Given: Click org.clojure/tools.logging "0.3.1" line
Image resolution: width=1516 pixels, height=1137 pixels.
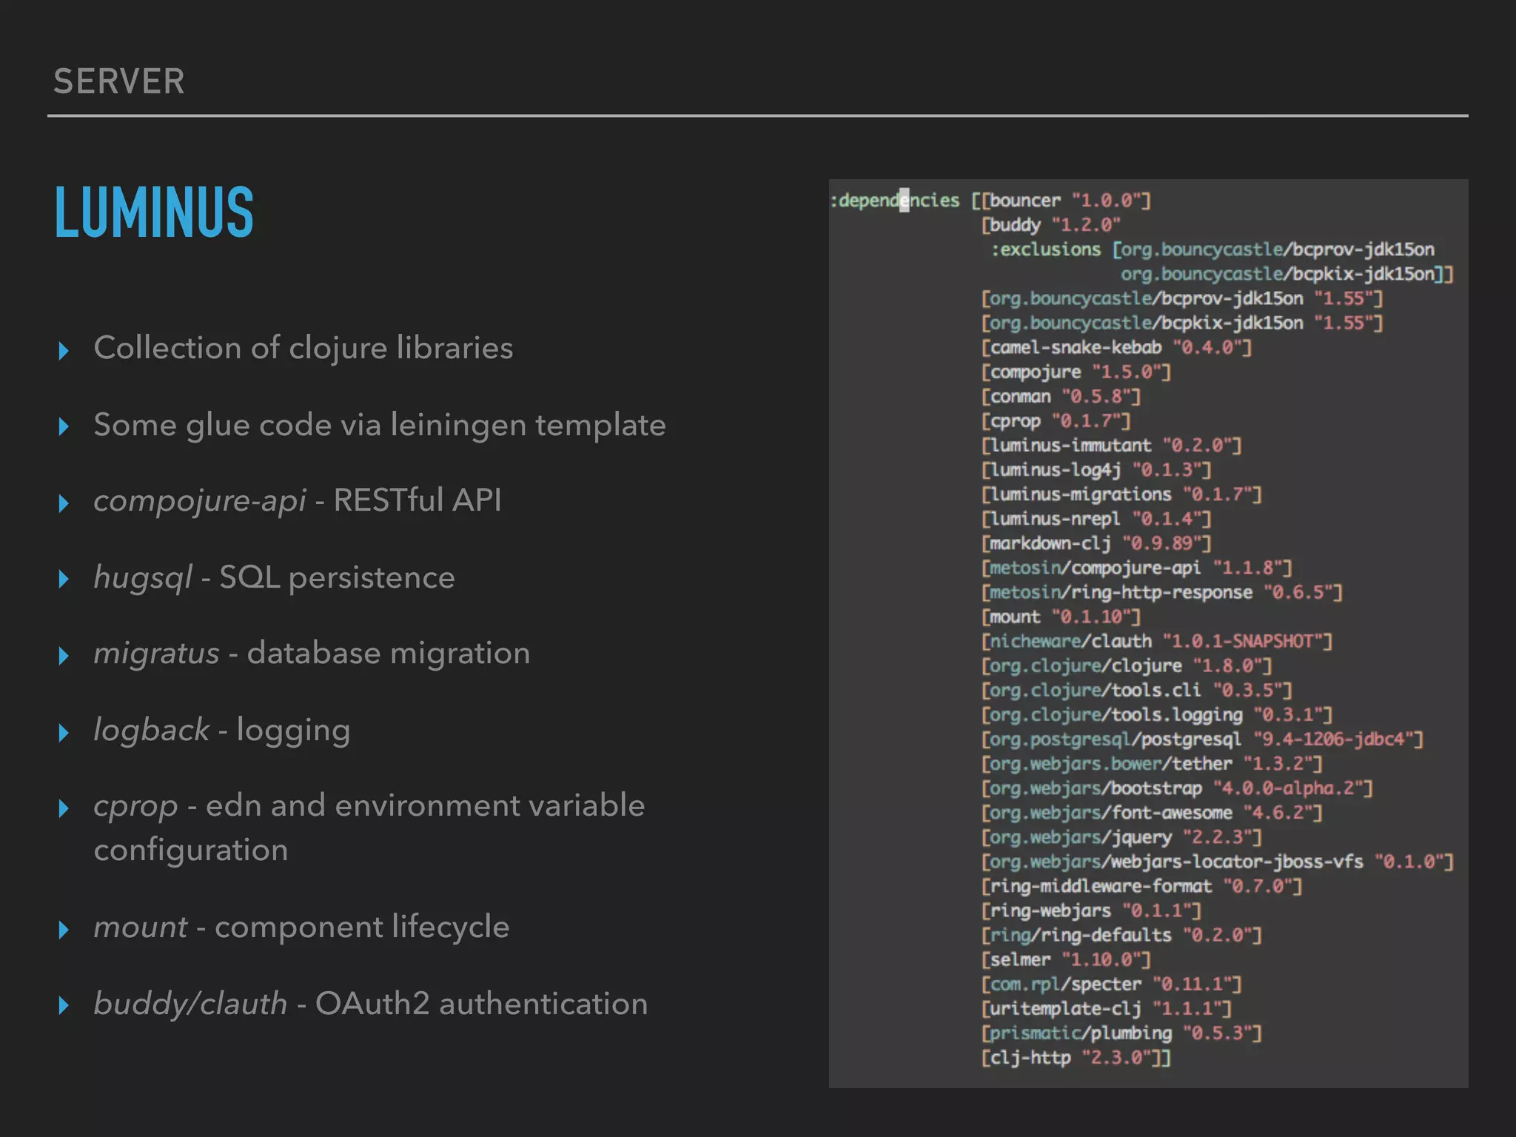Looking at the screenshot, I should [x=1157, y=714].
